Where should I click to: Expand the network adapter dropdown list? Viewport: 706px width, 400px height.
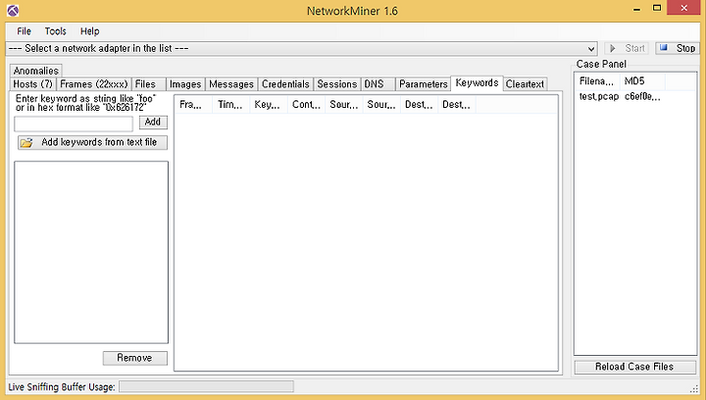click(591, 49)
